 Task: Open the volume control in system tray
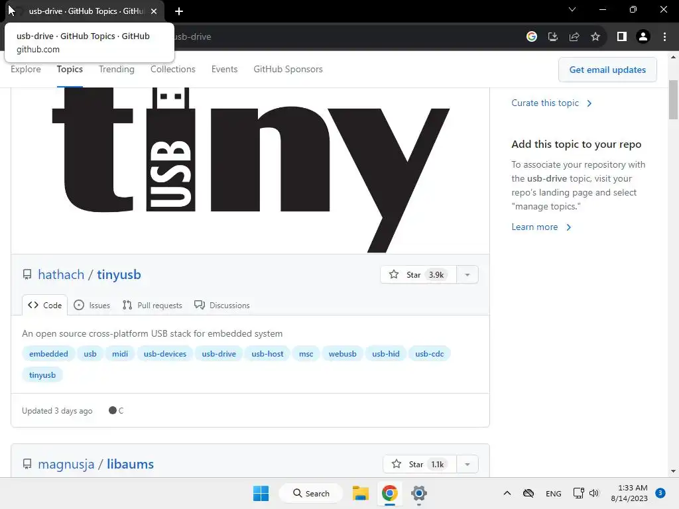[594, 493]
